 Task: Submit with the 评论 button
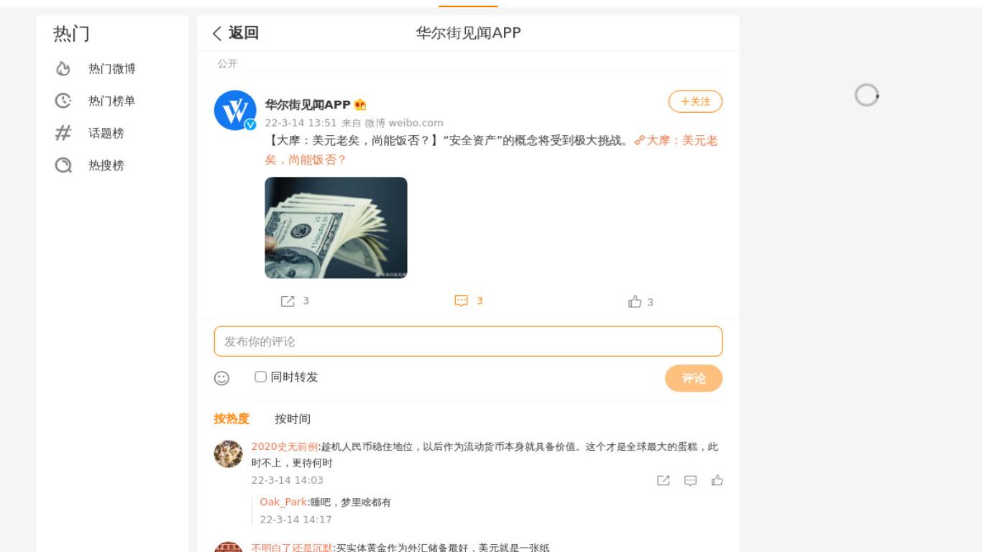[694, 378]
